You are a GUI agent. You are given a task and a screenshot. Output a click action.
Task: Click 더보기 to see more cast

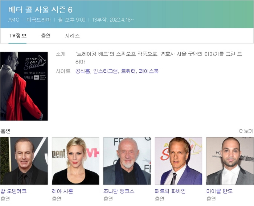click(246, 131)
